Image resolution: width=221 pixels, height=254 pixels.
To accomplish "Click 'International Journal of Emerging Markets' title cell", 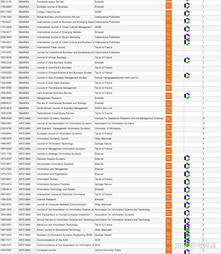I will coord(59,32).
